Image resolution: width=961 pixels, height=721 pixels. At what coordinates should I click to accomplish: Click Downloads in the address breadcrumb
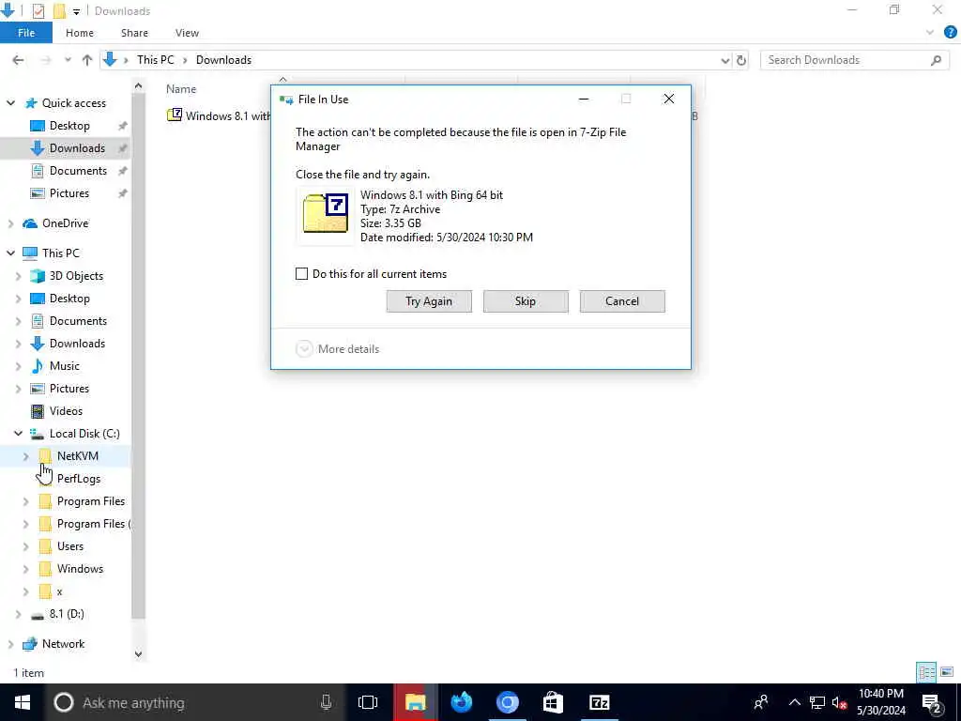223,60
